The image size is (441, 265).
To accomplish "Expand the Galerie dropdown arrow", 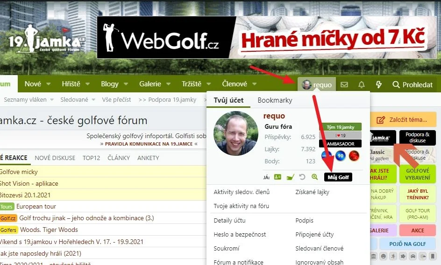I will 168,84.
